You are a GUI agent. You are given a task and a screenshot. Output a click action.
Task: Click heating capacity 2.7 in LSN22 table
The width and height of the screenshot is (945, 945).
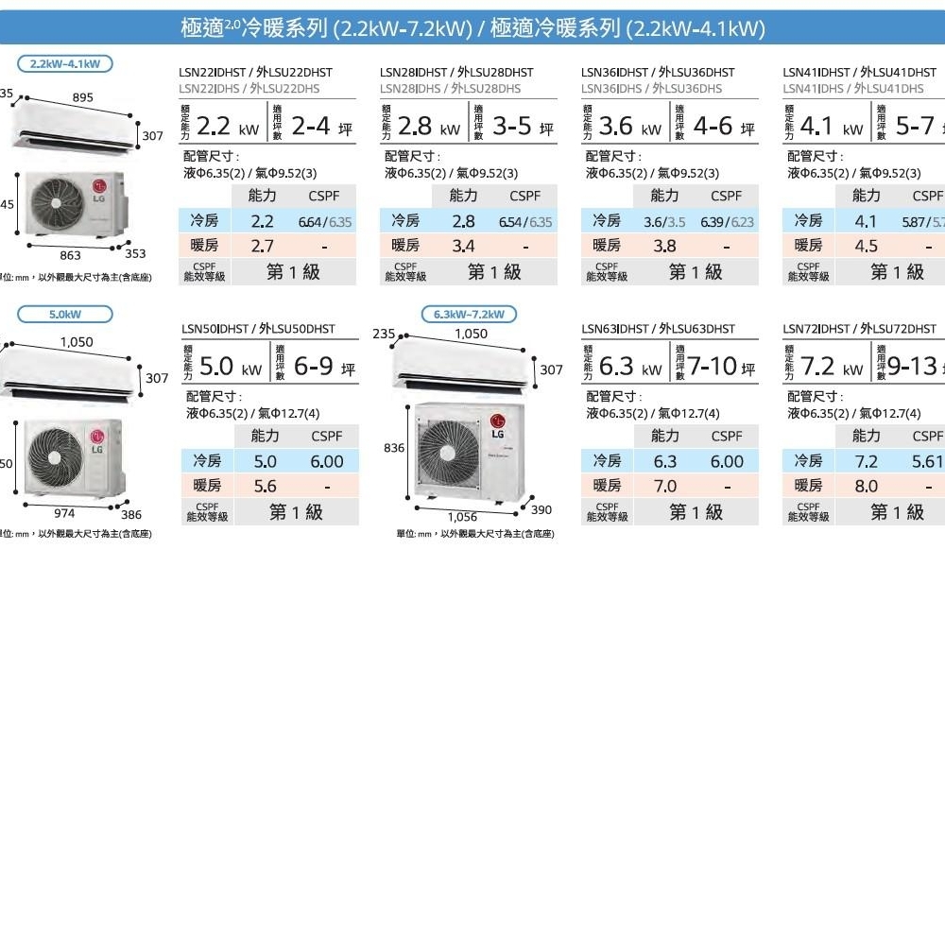tap(262, 247)
